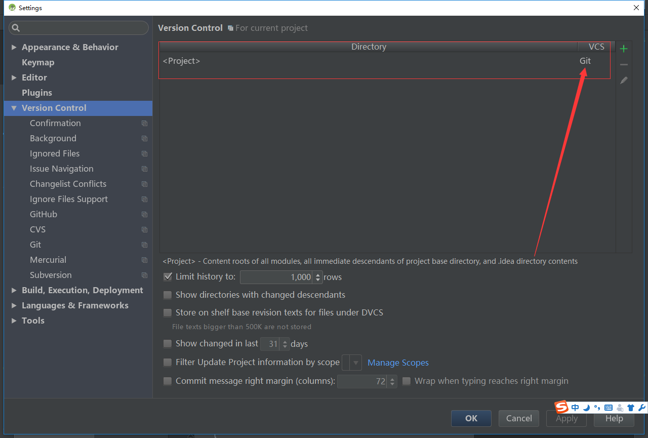Click the pencil edit mapping icon

click(624, 80)
